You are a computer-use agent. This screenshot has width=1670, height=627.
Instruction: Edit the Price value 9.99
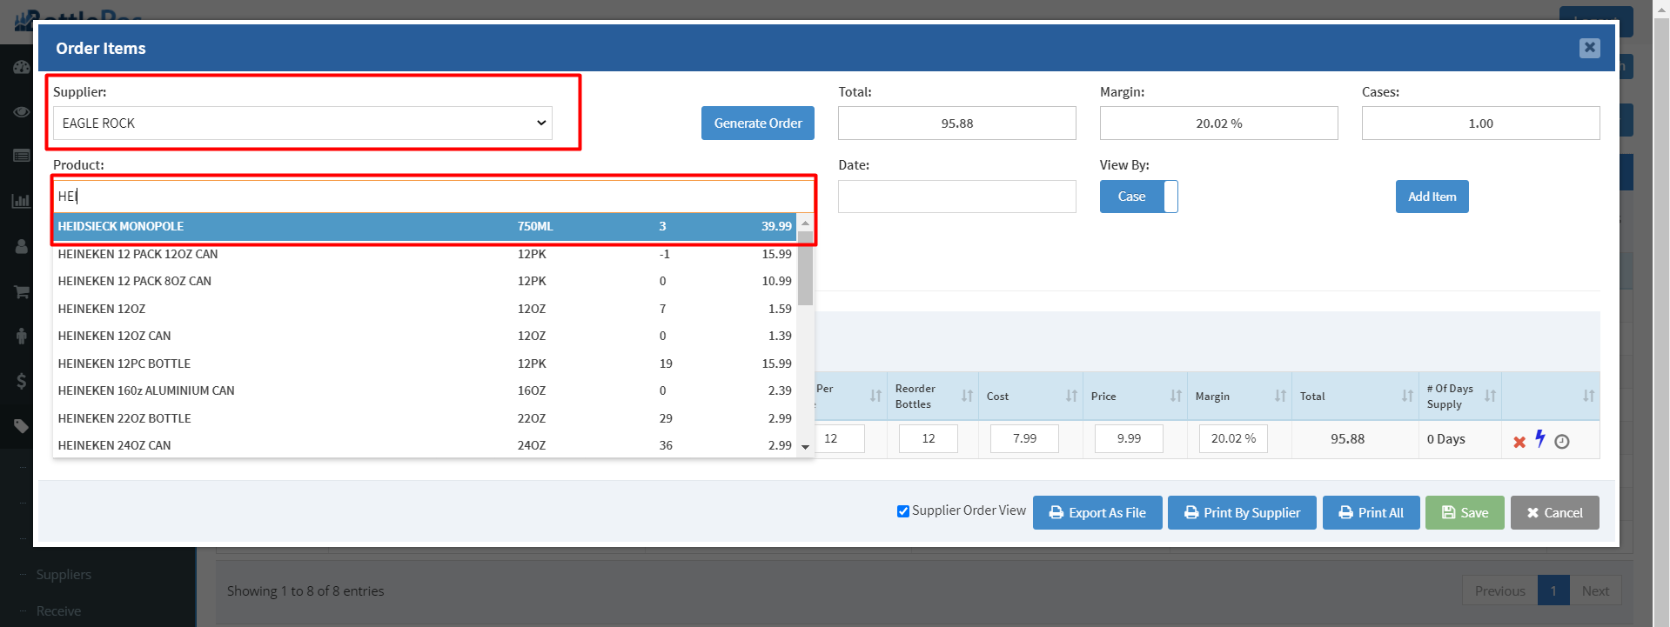1129,439
